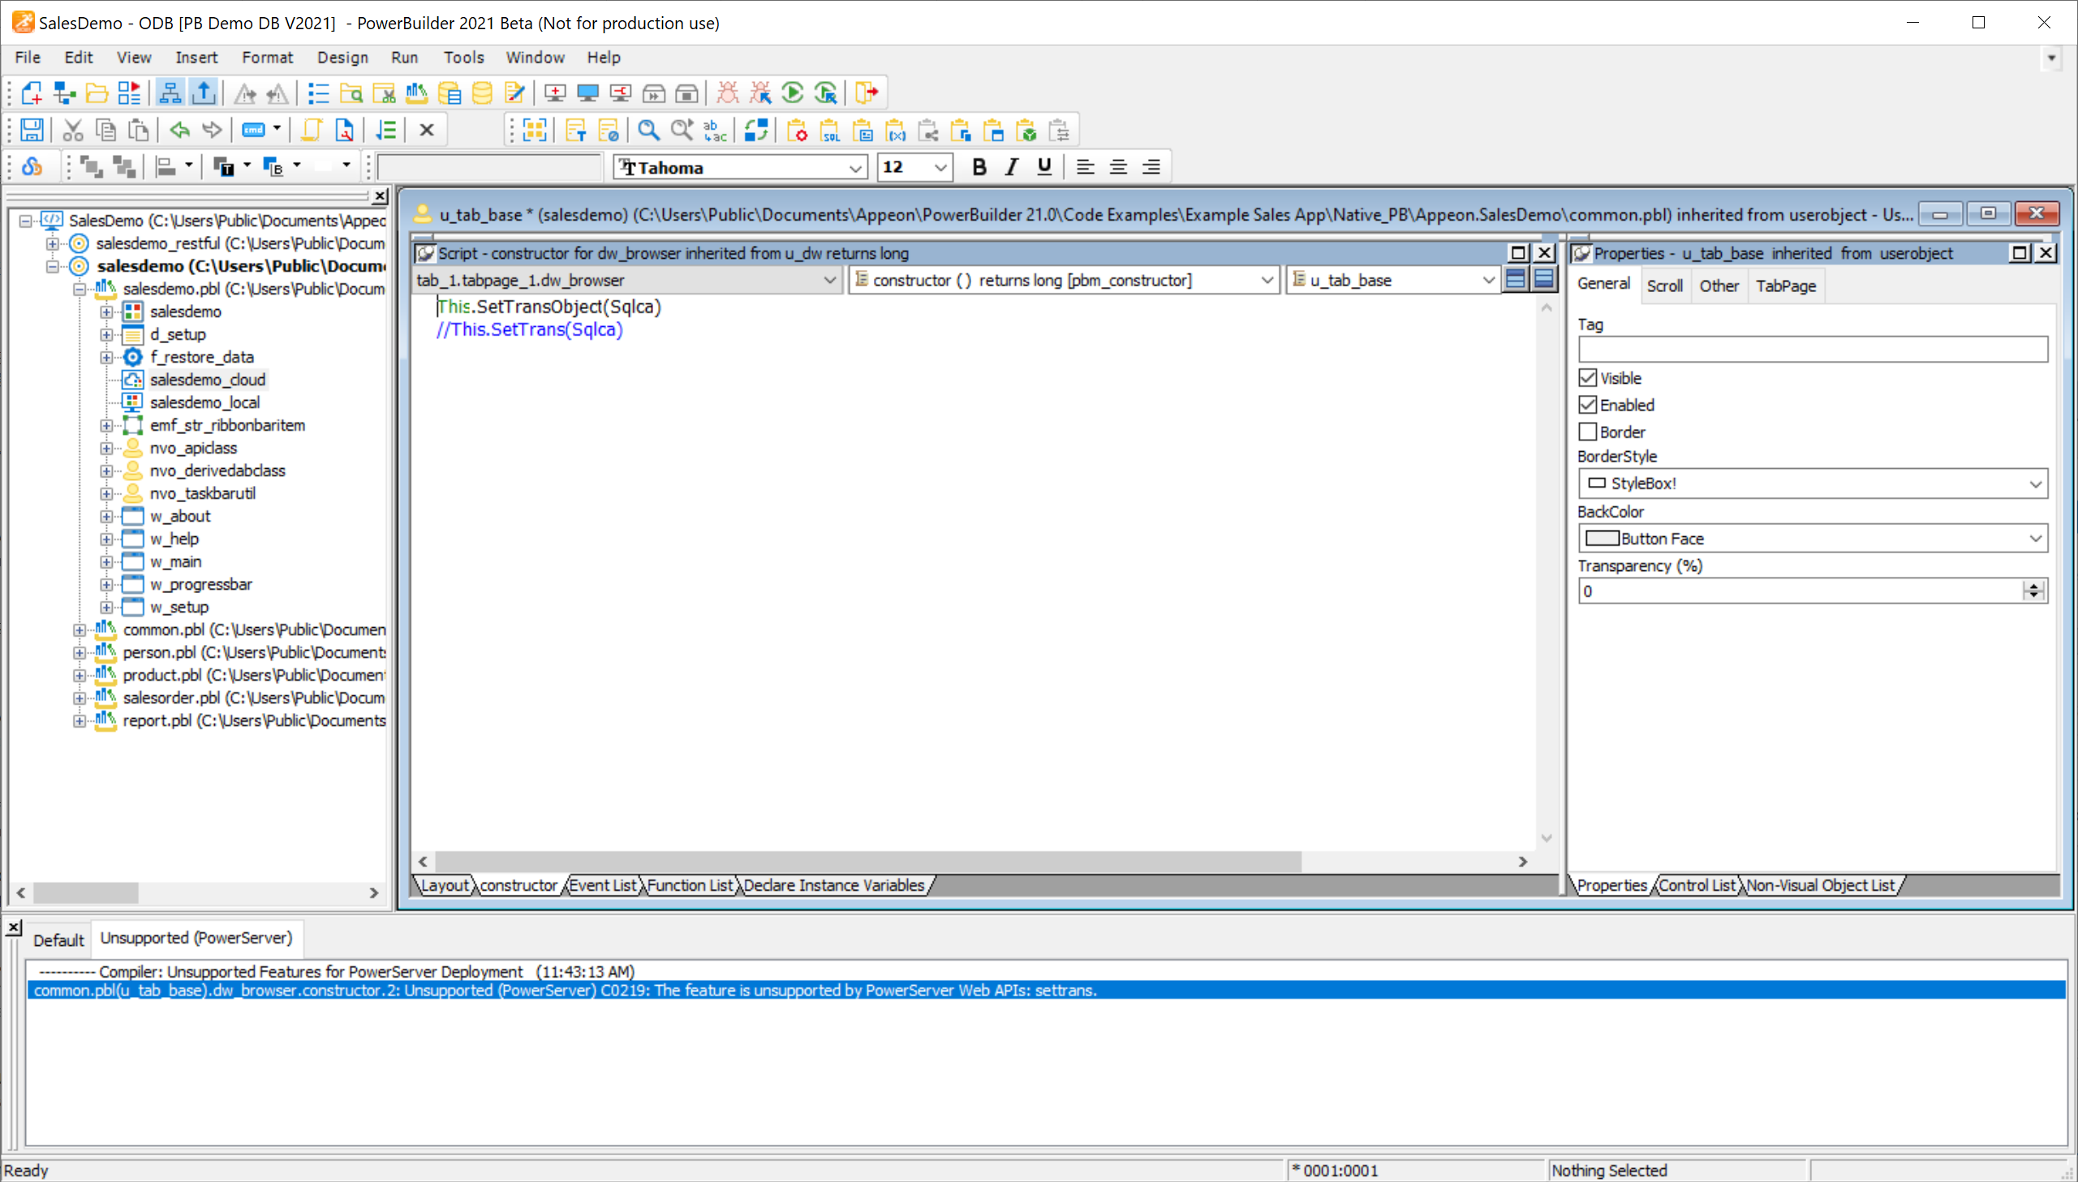Click the Redo arrow icon
Viewport: 2078px width, 1182px height.
click(x=212, y=130)
